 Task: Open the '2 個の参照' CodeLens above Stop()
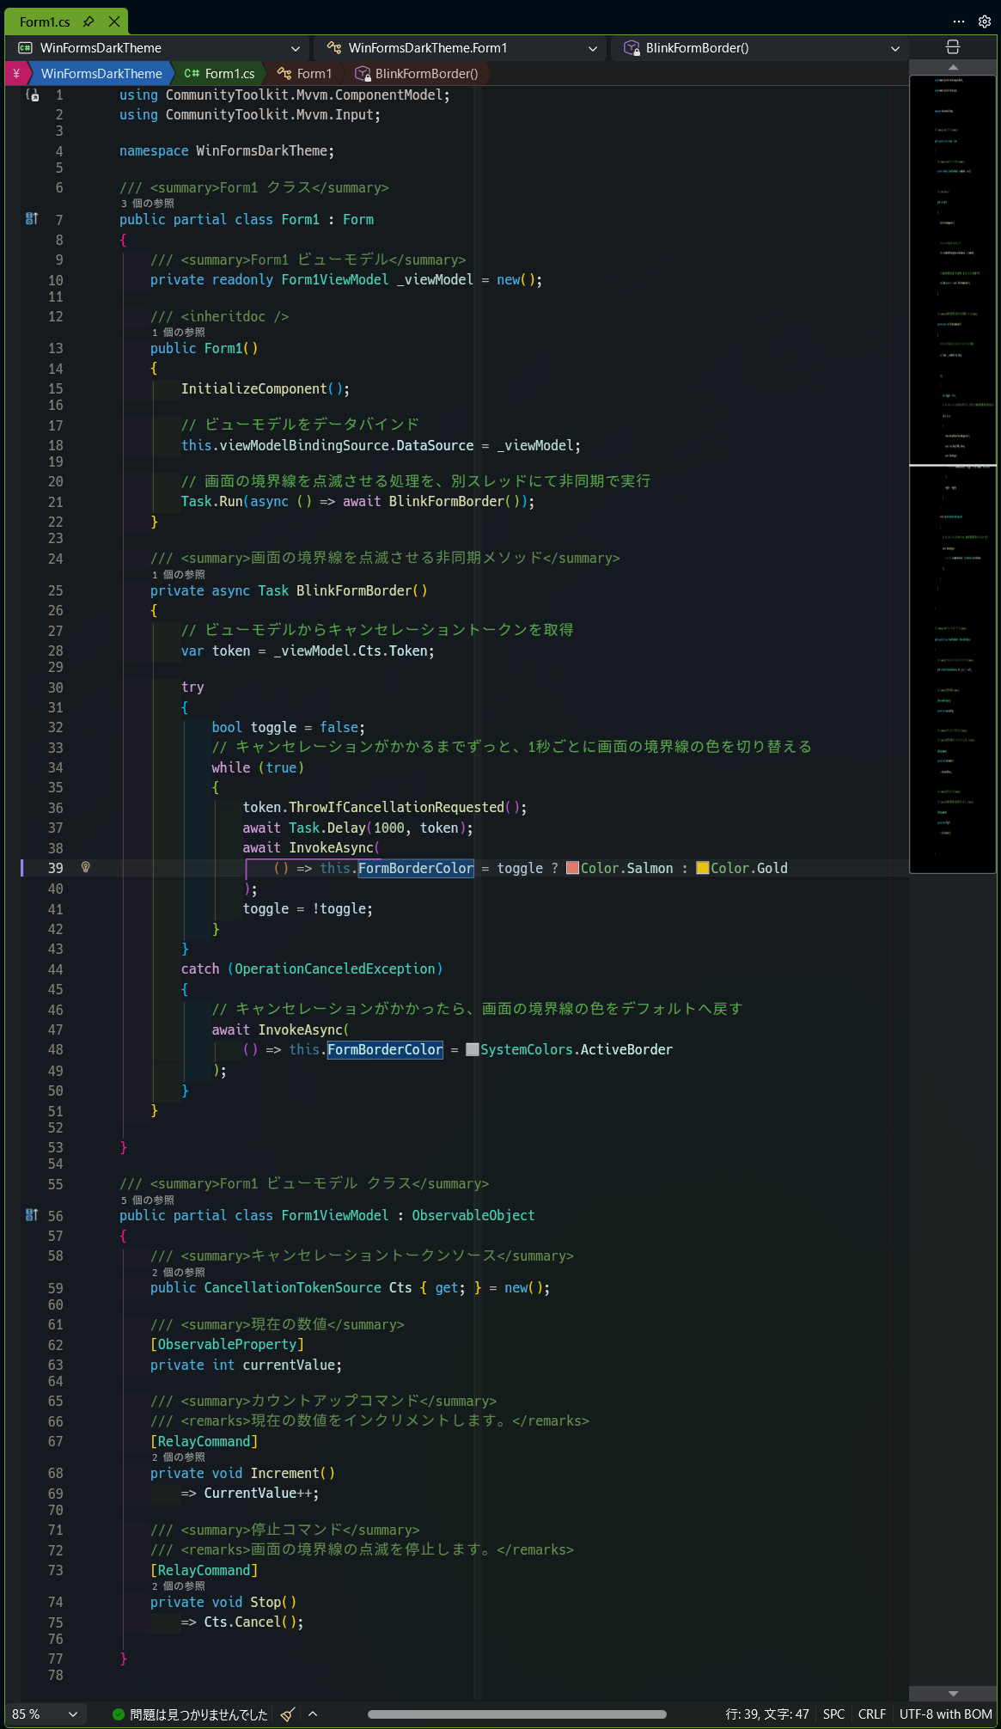179,1586
